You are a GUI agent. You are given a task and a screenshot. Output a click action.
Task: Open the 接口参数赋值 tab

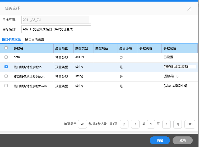click(11, 39)
